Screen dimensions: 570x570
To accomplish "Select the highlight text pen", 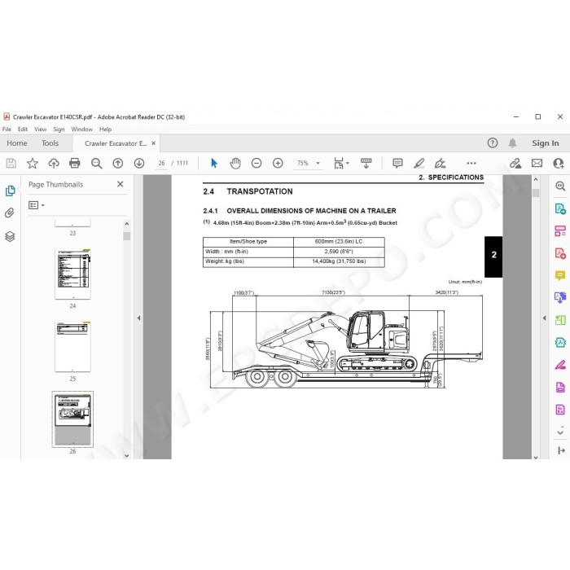I will pos(419,163).
